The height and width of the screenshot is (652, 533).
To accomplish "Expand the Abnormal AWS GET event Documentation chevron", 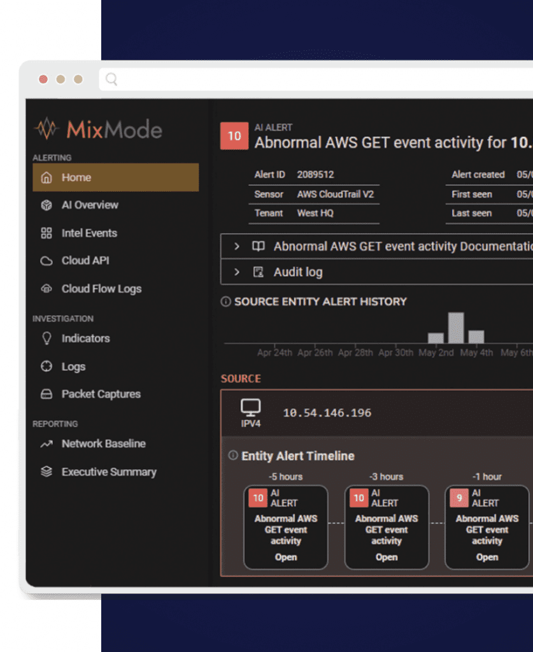I will pos(236,246).
